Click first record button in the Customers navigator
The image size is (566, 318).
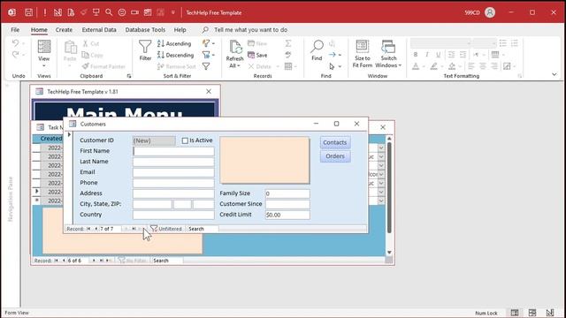pos(88,229)
